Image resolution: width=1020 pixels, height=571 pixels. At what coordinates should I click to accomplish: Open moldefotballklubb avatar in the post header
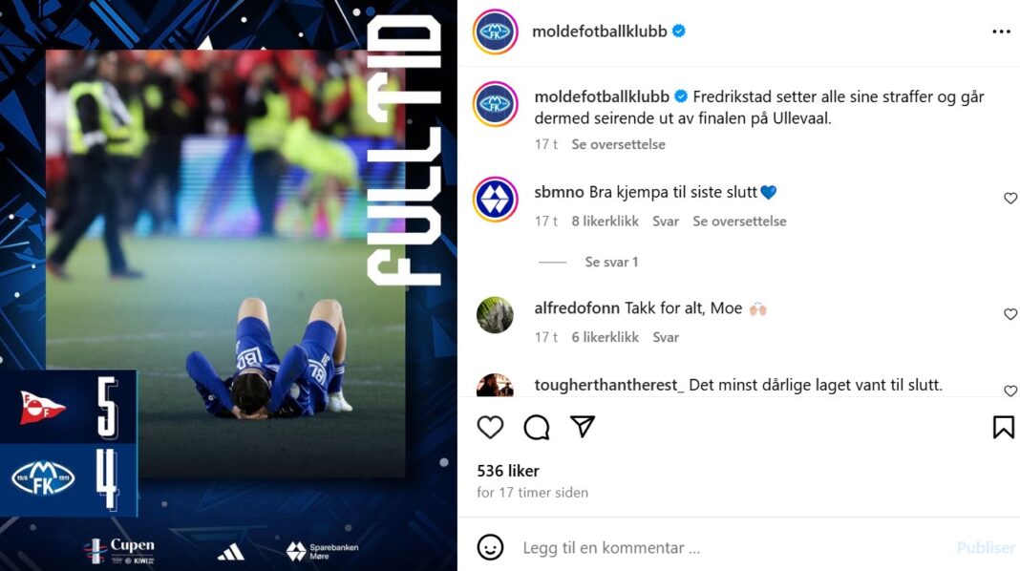[x=495, y=32]
